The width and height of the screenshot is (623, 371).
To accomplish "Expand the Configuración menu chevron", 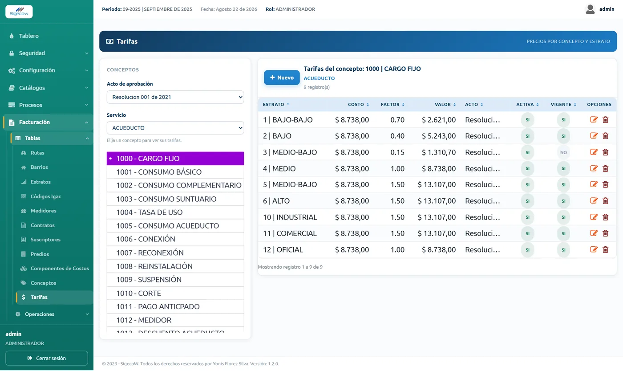I will (x=87, y=70).
